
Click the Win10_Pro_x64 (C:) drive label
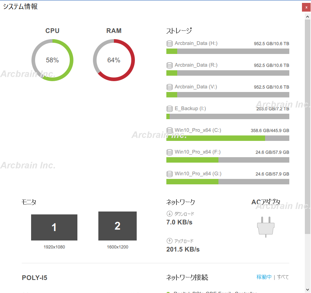click(198, 130)
